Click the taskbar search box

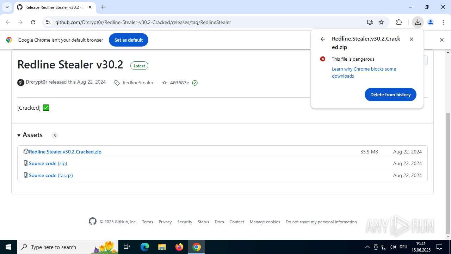[x=68, y=247]
